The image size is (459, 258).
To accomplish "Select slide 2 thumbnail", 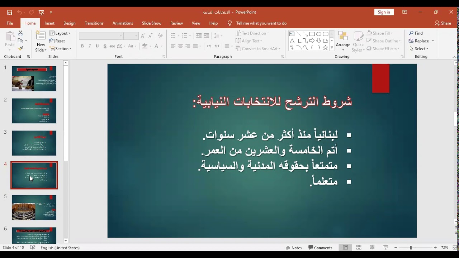I will coord(34,111).
